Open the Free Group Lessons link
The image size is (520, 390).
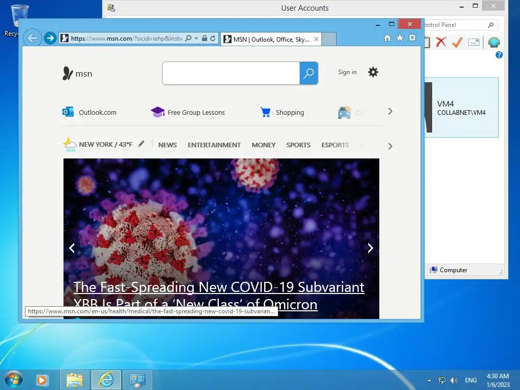coord(188,112)
